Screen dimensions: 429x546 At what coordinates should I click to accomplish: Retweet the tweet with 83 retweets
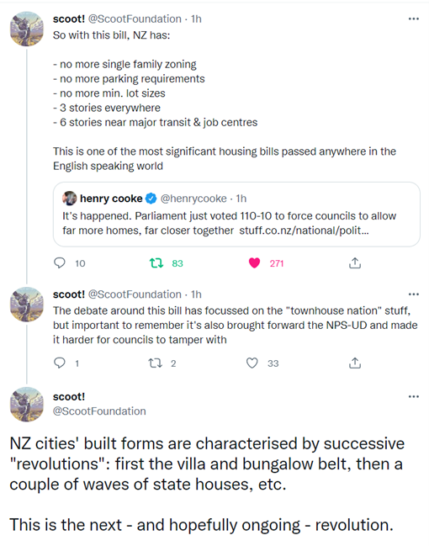156,262
